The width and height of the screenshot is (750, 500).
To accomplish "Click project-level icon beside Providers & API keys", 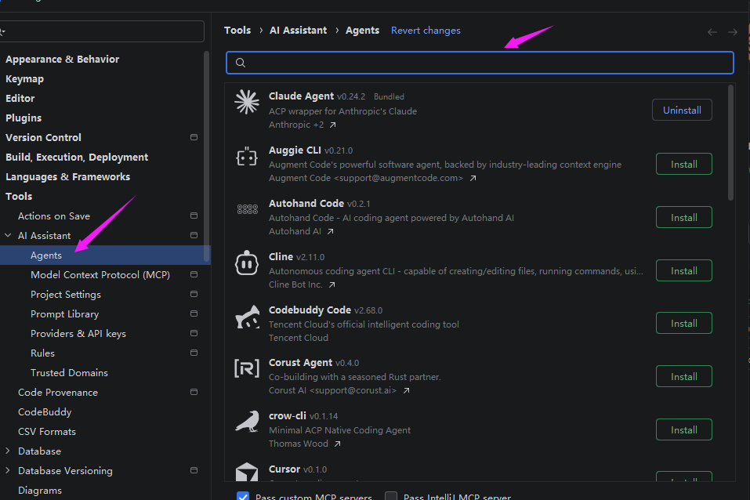I will (x=194, y=334).
